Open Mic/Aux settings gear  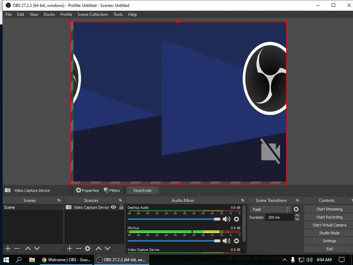(x=236, y=241)
